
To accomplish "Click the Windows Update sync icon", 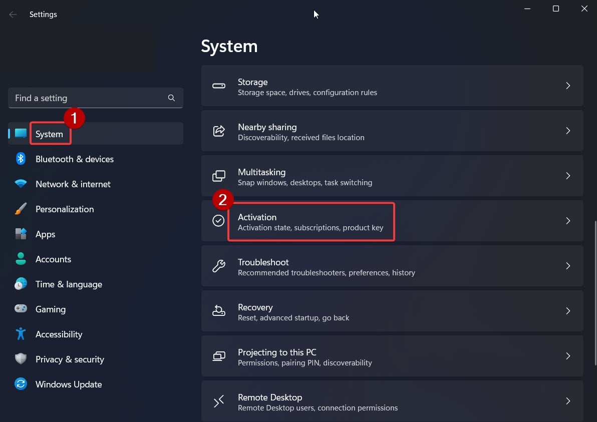I will coord(21,384).
